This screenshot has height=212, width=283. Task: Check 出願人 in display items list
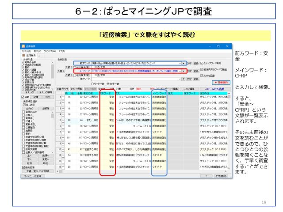23,115
